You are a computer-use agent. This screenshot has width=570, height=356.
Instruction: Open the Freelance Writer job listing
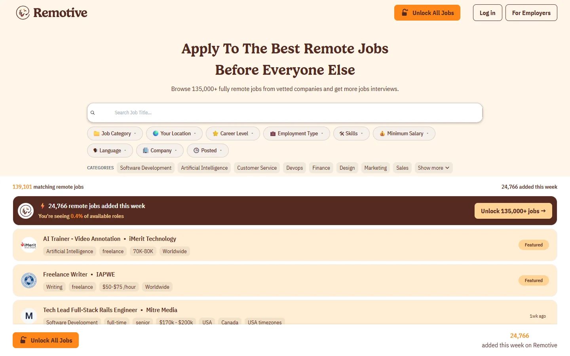pyautogui.click(x=285, y=280)
